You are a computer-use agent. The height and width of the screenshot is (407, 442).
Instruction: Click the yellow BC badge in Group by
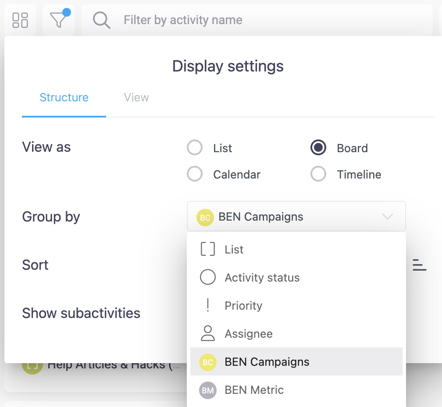(x=205, y=217)
